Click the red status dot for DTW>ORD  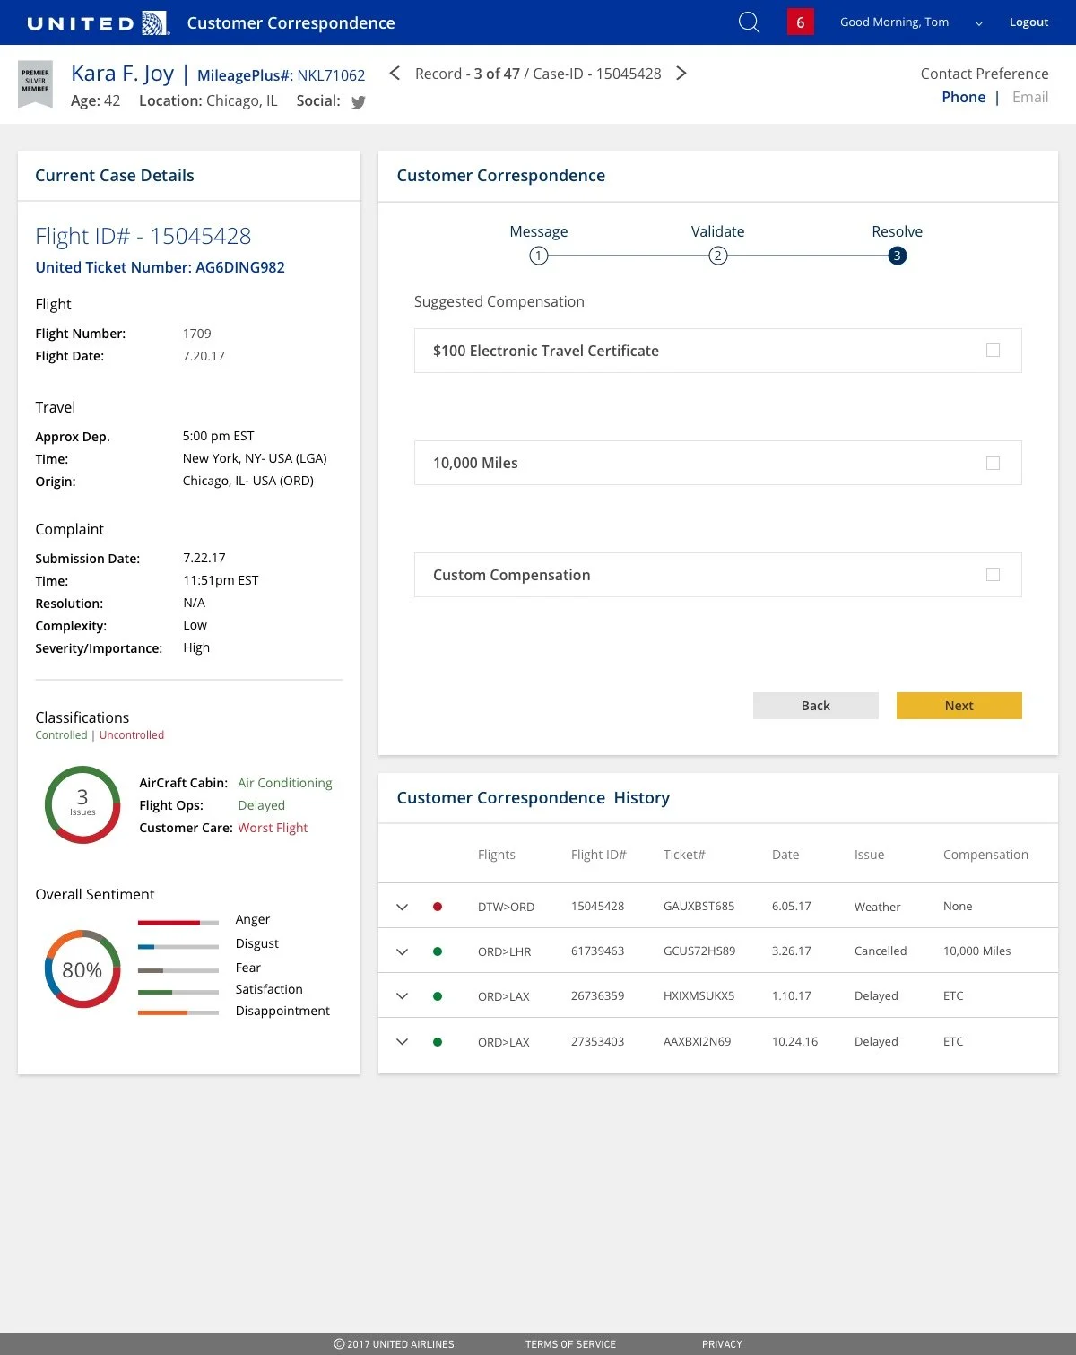pyautogui.click(x=438, y=907)
